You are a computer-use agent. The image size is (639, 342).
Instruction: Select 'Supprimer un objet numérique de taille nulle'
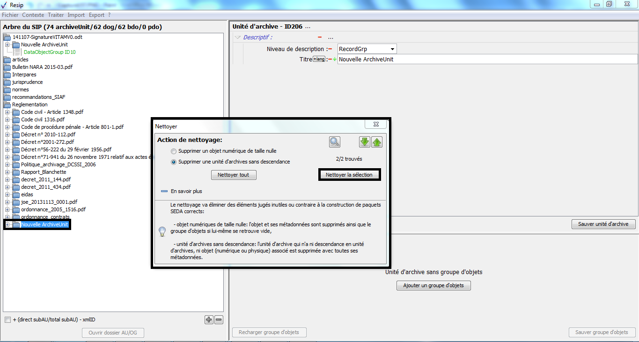point(174,151)
